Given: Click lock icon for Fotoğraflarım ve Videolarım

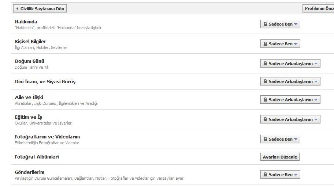Looking at the screenshot, I should coord(265,139).
